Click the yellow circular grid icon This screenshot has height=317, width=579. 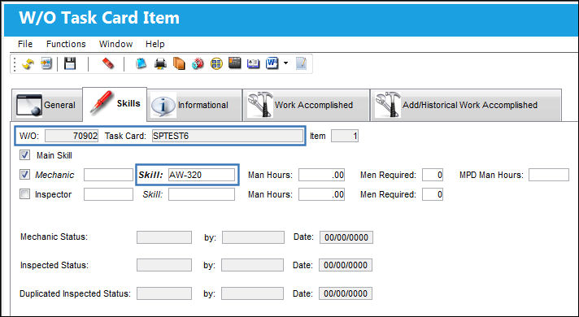point(216,64)
